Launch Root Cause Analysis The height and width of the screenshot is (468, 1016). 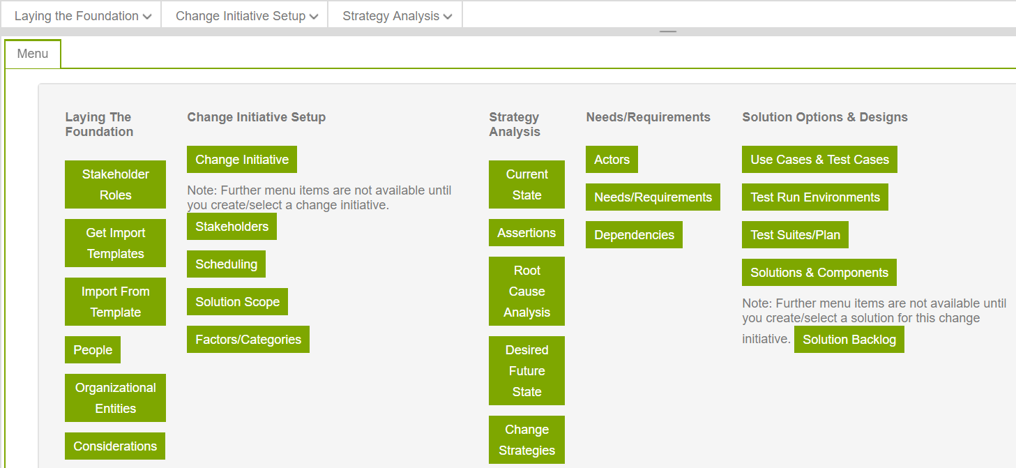pyautogui.click(x=526, y=292)
